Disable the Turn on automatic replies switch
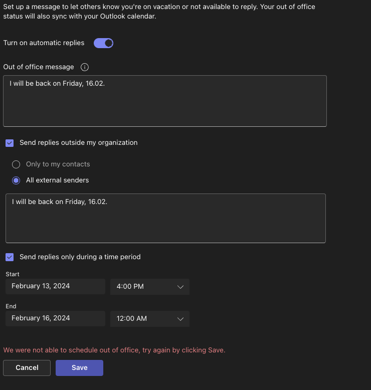The height and width of the screenshot is (390, 371). click(103, 43)
